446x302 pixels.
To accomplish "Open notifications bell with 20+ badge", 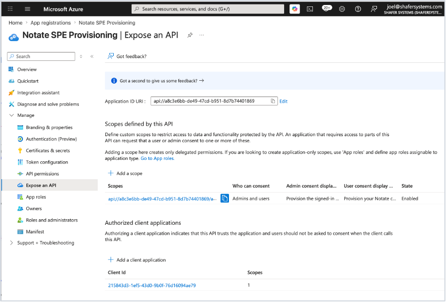I will point(326,8).
